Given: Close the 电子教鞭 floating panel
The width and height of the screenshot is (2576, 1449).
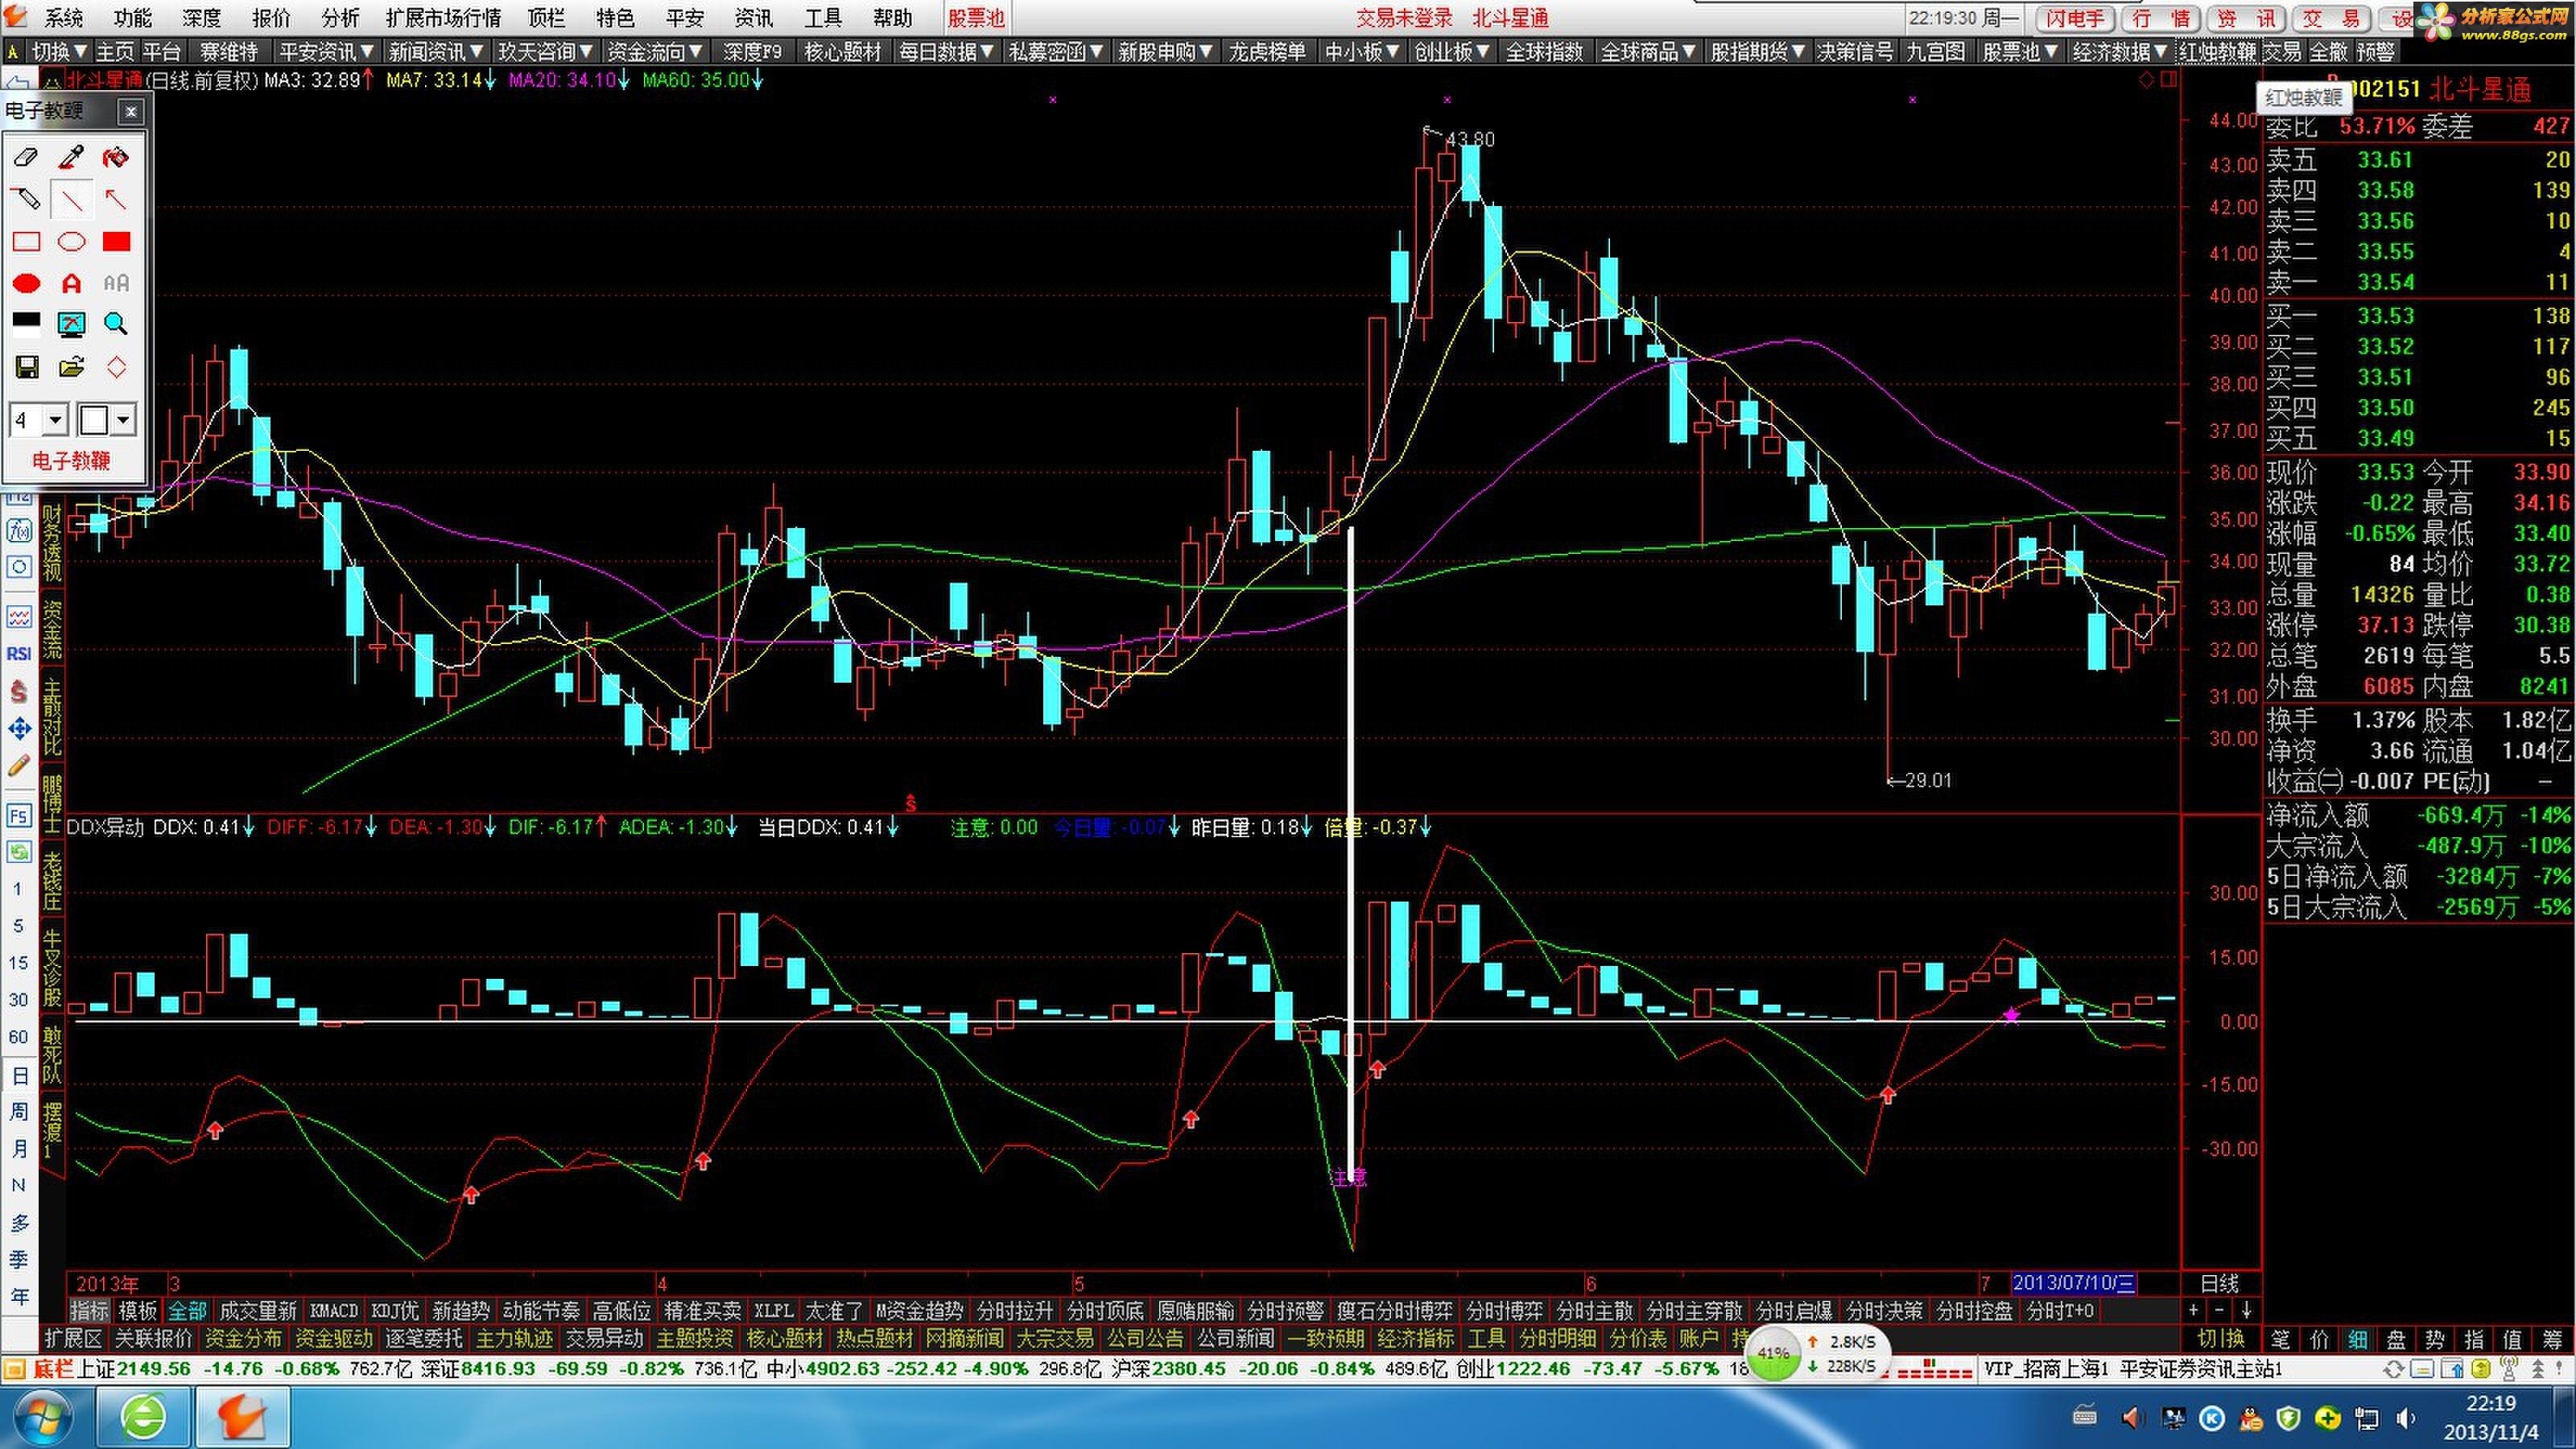Looking at the screenshot, I should [x=131, y=111].
